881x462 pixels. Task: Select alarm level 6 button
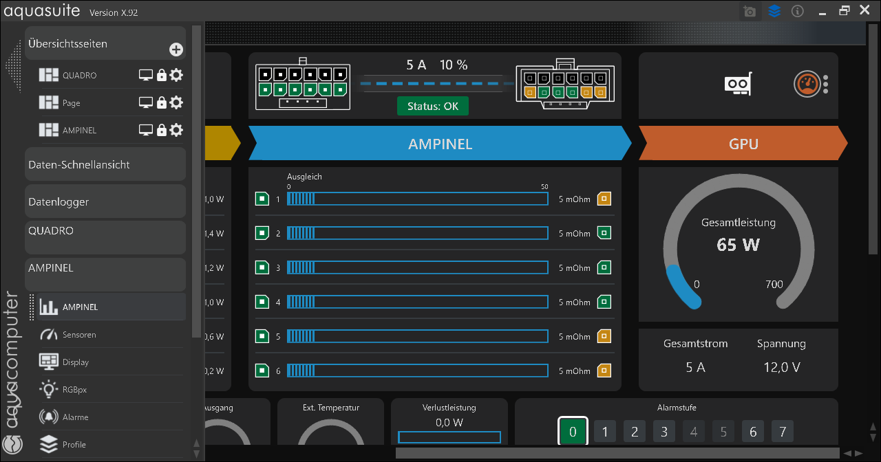pos(753,432)
